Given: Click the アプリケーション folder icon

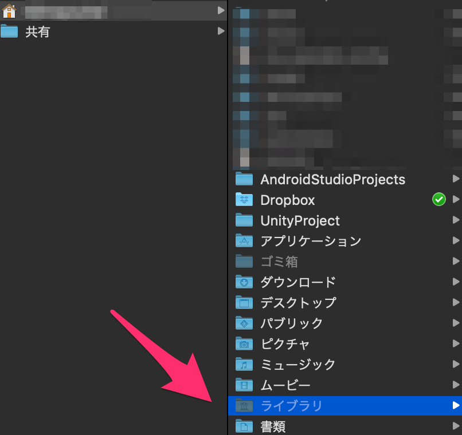Looking at the screenshot, I should [244, 240].
